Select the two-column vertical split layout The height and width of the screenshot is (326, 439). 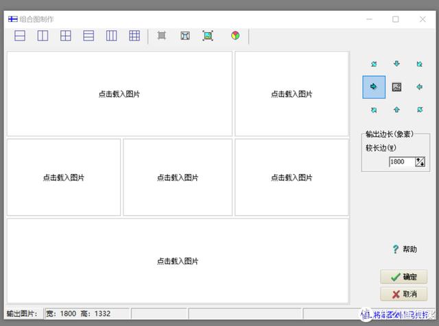pyautogui.click(x=43, y=36)
